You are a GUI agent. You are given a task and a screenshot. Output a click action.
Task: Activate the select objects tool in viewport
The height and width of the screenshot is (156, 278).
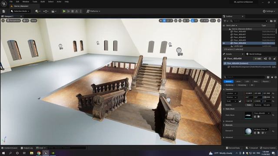[x=161, y=21]
